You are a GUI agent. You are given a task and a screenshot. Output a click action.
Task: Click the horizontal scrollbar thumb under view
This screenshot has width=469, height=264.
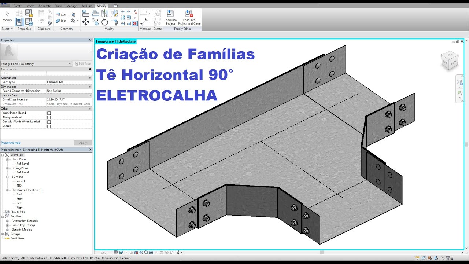322,252
